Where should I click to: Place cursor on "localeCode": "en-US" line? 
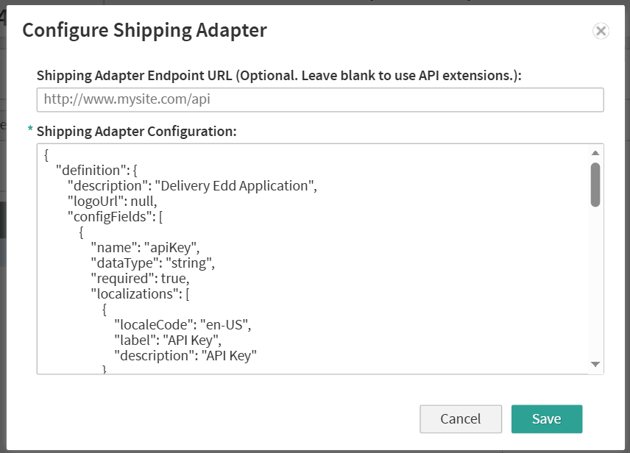188,324
